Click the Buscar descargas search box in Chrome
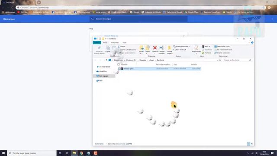Image resolution: width=277 pixels, height=156 pixels. pyautogui.click(x=138, y=19)
